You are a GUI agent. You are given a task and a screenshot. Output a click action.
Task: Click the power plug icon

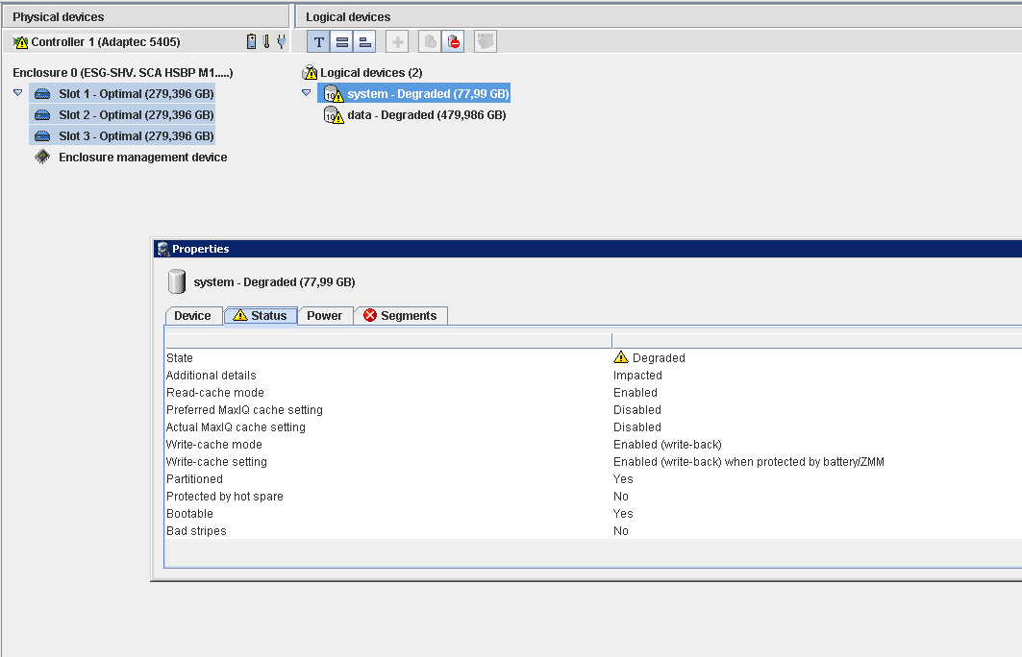pyautogui.click(x=281, y=41)
